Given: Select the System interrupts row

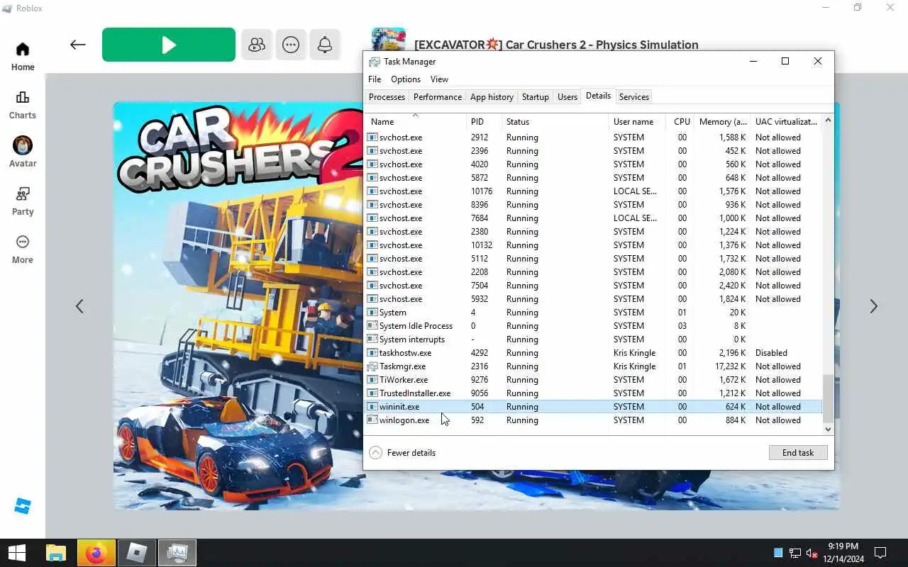Looking at the screenshot, I should pos(593,339).
